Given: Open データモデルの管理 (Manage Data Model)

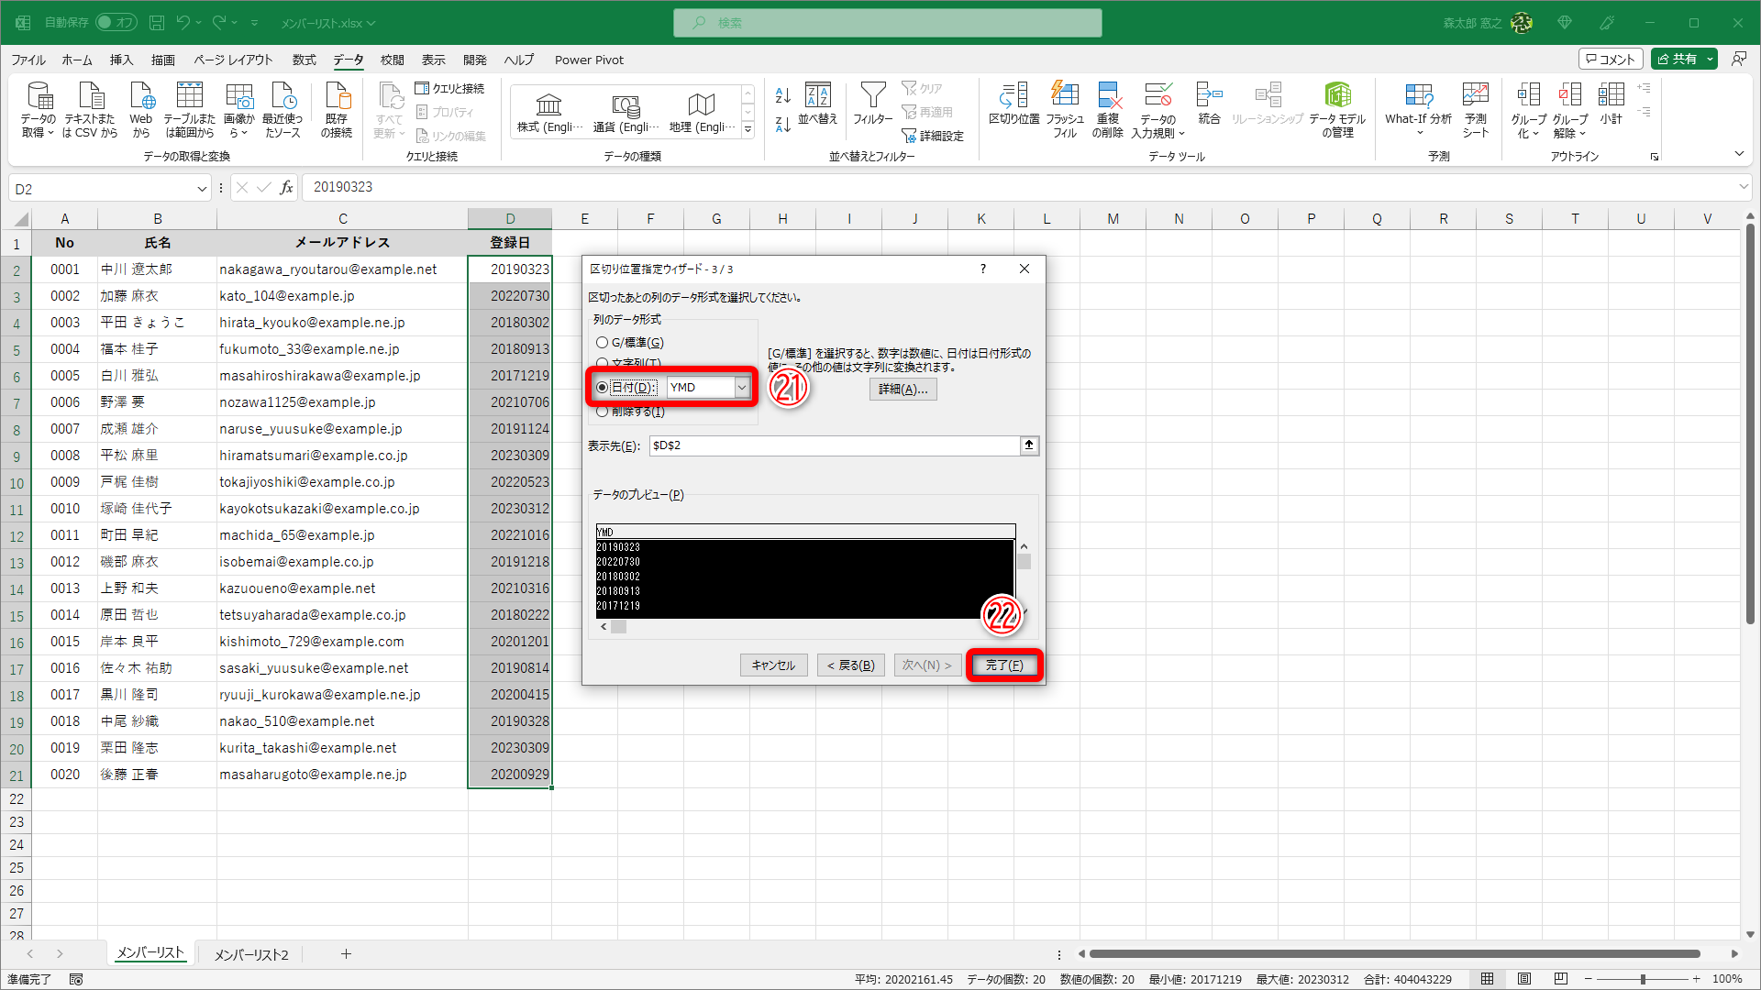Looking at the screenshot, I should (1337, 109).
